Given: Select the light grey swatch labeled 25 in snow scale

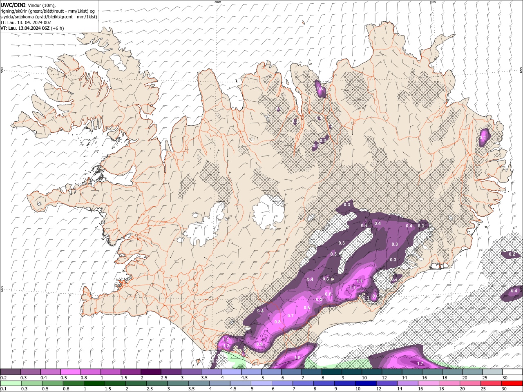Looking at the screenshot, I should (492, 372).
